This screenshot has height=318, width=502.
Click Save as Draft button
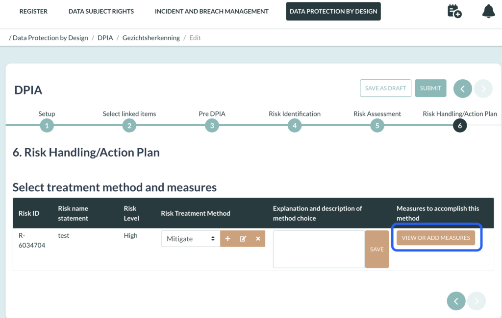tap(385, 88)
